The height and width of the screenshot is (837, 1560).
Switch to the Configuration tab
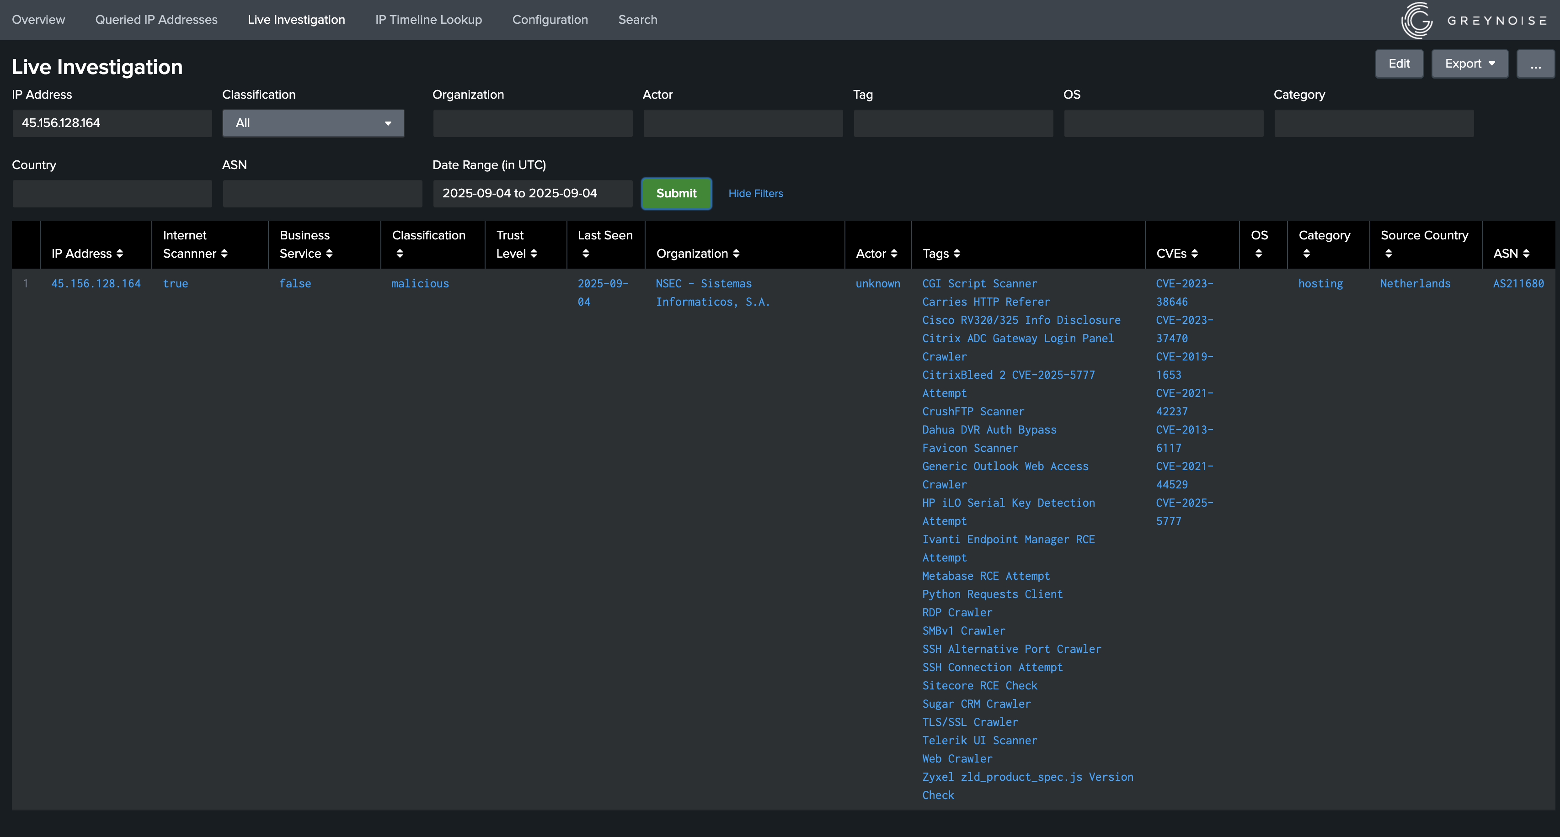[550, 19]
